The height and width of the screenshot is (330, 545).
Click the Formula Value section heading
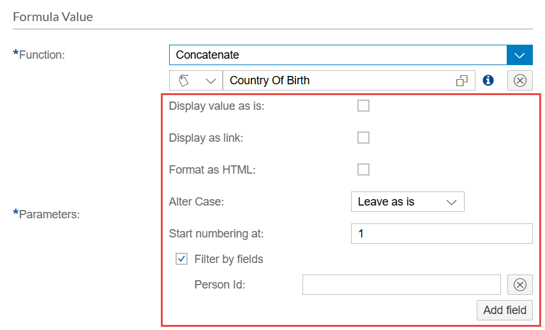(x=53, y=17)
